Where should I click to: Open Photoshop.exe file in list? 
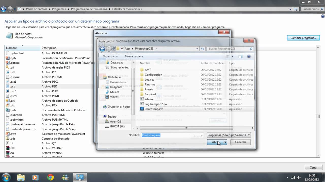[x=154, y=109]
